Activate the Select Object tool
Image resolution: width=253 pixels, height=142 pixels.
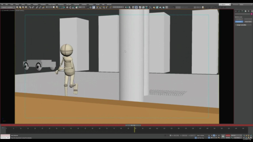54,7
